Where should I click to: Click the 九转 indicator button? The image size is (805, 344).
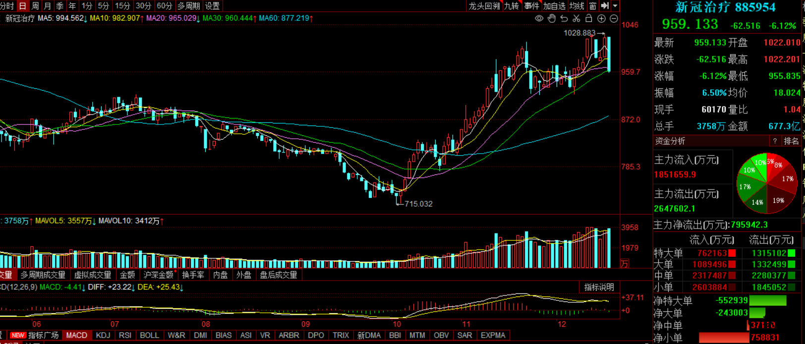click(512, 6)
